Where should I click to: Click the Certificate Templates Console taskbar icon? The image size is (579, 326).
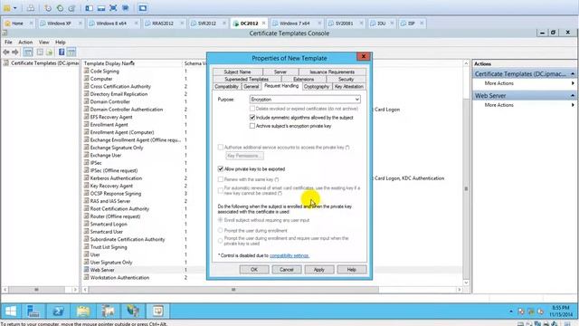pyautogui.click(x=158, y=312)
